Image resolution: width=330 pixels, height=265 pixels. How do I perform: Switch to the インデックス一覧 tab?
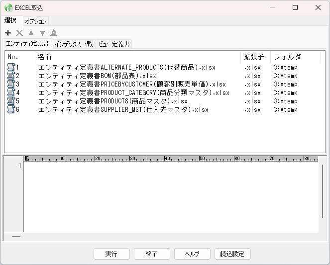(x=74, y=44)
